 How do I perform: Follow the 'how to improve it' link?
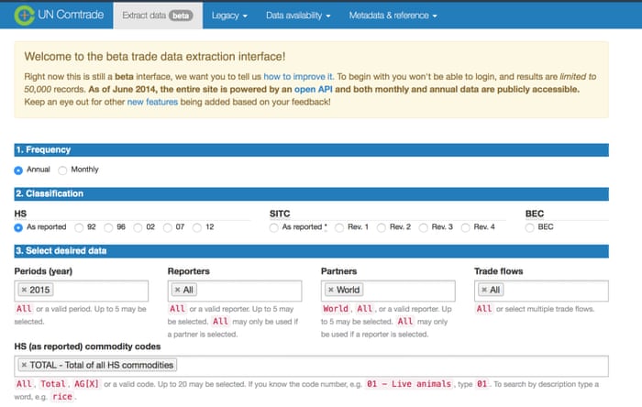click(x=298, y=76)
